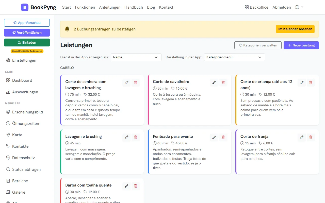
Task: Click the 'Corte de franja' title
Action: pyautogui.click(x=254, y=137)
